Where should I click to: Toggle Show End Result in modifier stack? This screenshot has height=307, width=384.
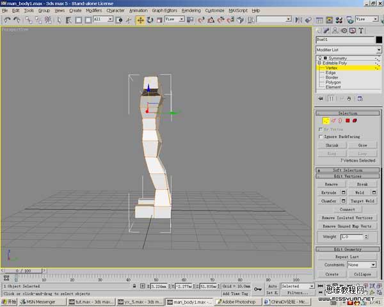coord(331,98)
